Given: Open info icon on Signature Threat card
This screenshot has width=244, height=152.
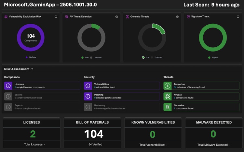Looking at the screenshot, I should 238,17.
